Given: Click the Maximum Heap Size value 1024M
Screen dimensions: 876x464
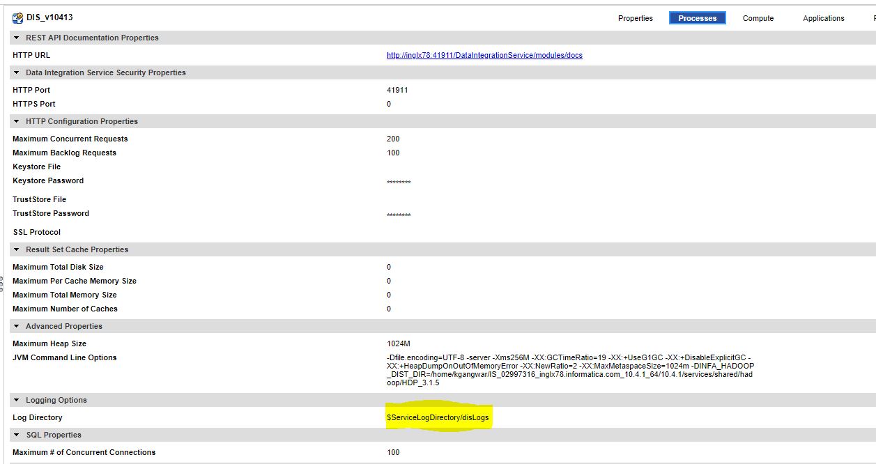Looking at the screenshot, I should click(399, 343).
